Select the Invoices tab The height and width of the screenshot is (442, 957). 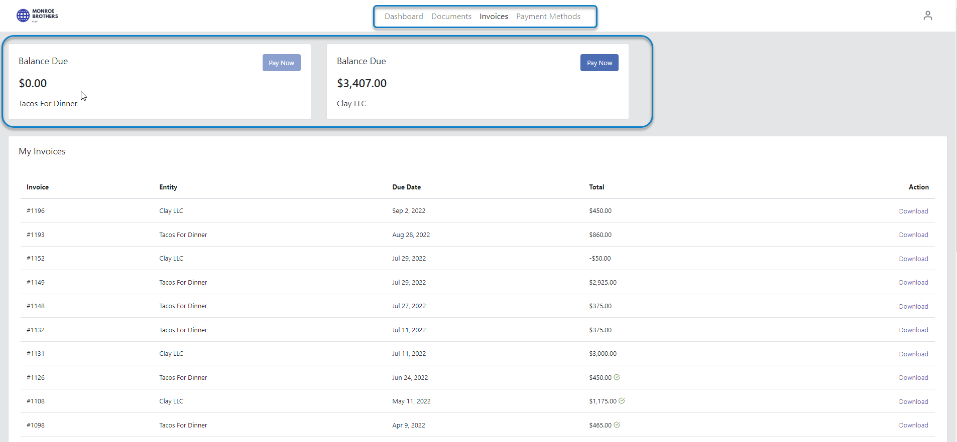(494, 17)
